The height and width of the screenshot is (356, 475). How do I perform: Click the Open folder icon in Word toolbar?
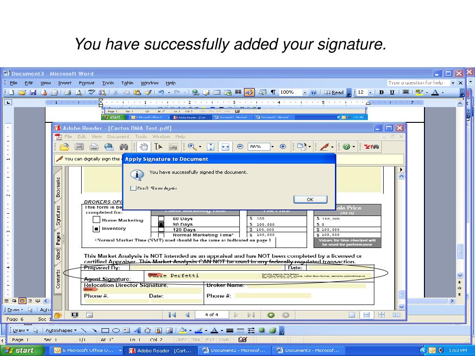tap(22, 92)
